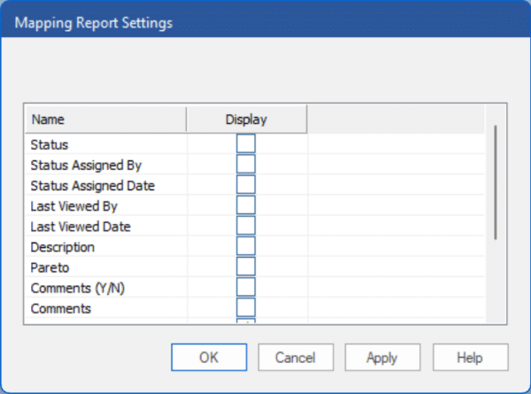Enable the Last Viewed Date display checkbox
The height and width of the screenshot is (394, 531).
pos(246,226)
